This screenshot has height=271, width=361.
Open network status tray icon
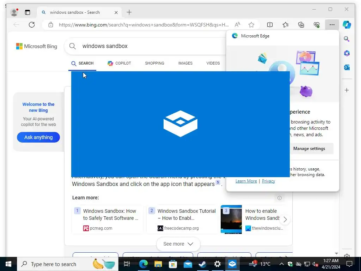coord(307,264)
